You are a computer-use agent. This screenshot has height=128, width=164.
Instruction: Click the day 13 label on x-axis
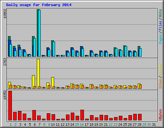point(67,124)
